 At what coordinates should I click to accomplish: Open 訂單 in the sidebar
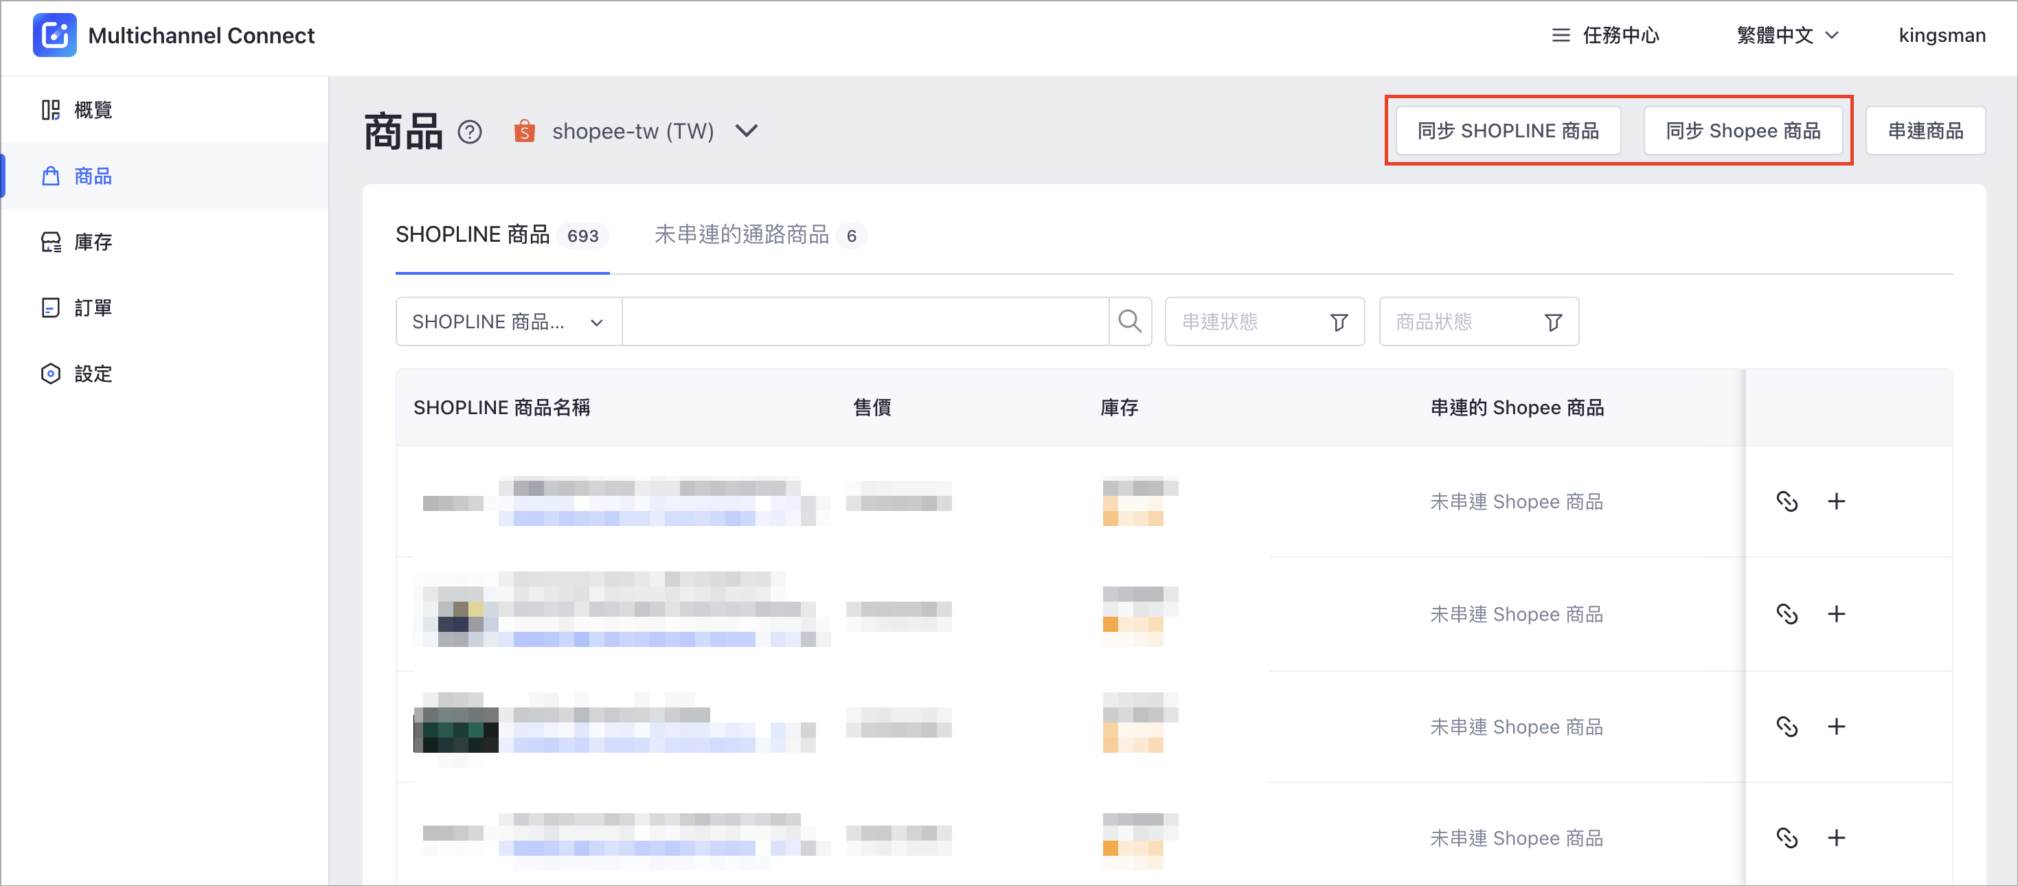165,308
